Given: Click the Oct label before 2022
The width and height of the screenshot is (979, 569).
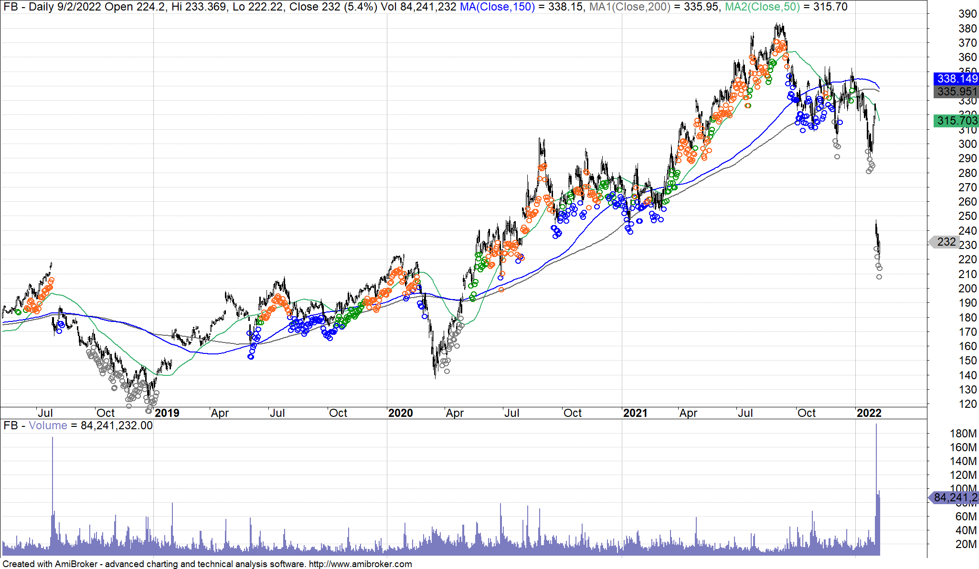Looking at the screenshot, I should [x=807, y=413].
